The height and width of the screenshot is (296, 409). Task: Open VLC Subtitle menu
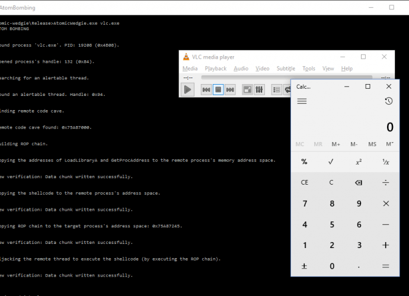click(286, 69)
